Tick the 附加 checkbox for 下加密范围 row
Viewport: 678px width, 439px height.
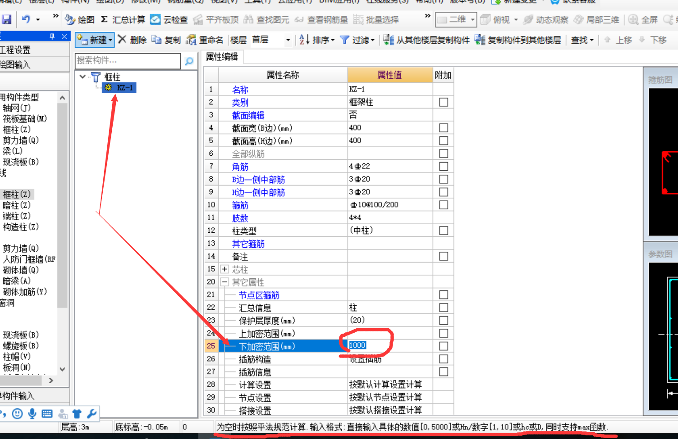[444, 346]
